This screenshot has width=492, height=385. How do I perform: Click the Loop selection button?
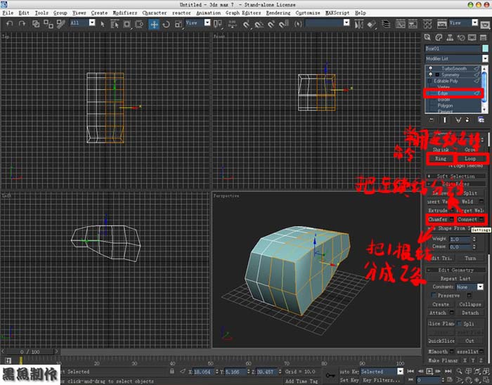click(x=470, y=159)
